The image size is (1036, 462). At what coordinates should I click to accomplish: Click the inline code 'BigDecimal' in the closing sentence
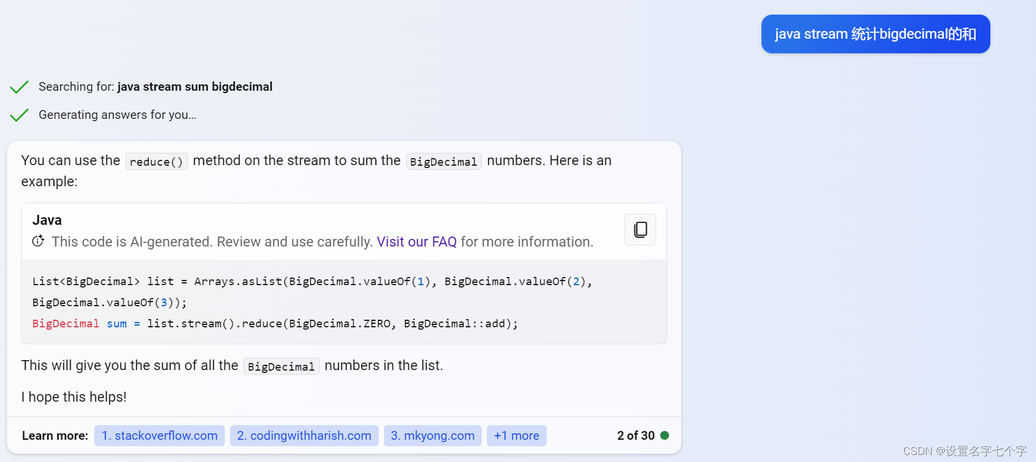pos(282,366)
